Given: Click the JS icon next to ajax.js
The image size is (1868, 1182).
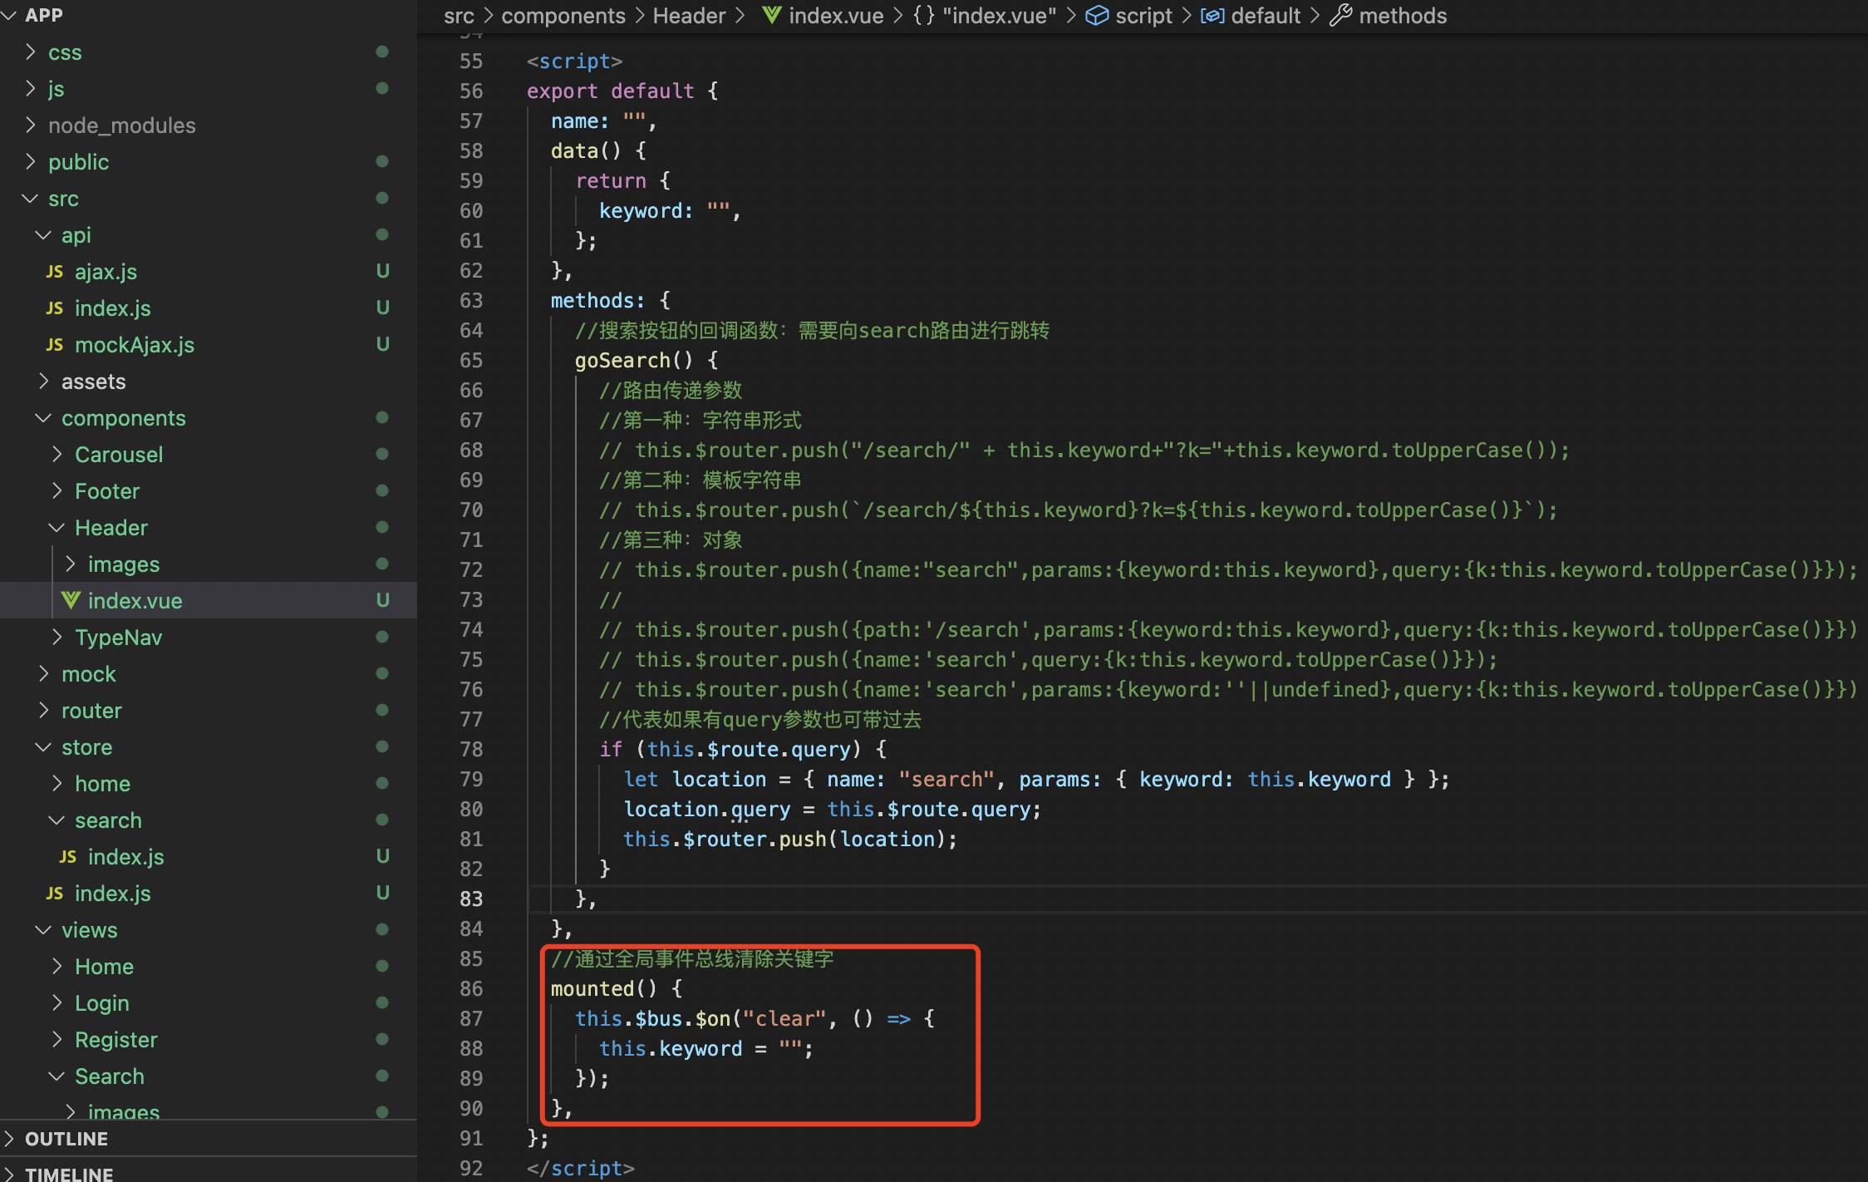Looking at the screenshot, I should (x=55, y=272).
